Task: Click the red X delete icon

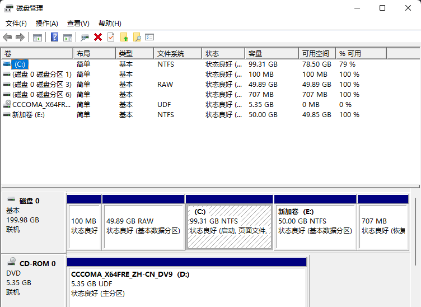Action: click(98, 37)
